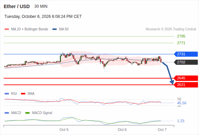
Task: Click the RSI value 45.56
Action: coord(181,103)
